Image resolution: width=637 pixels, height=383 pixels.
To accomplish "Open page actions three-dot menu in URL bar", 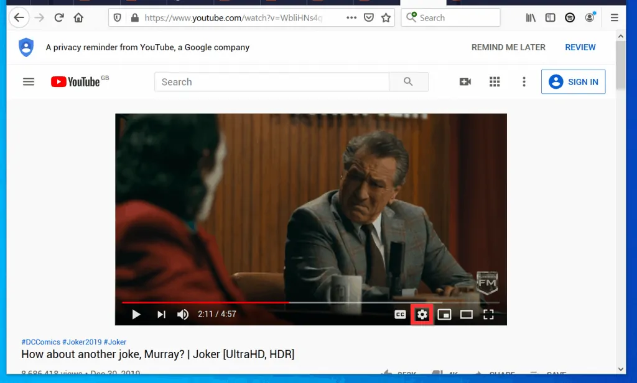I will (x=351, y=18).
